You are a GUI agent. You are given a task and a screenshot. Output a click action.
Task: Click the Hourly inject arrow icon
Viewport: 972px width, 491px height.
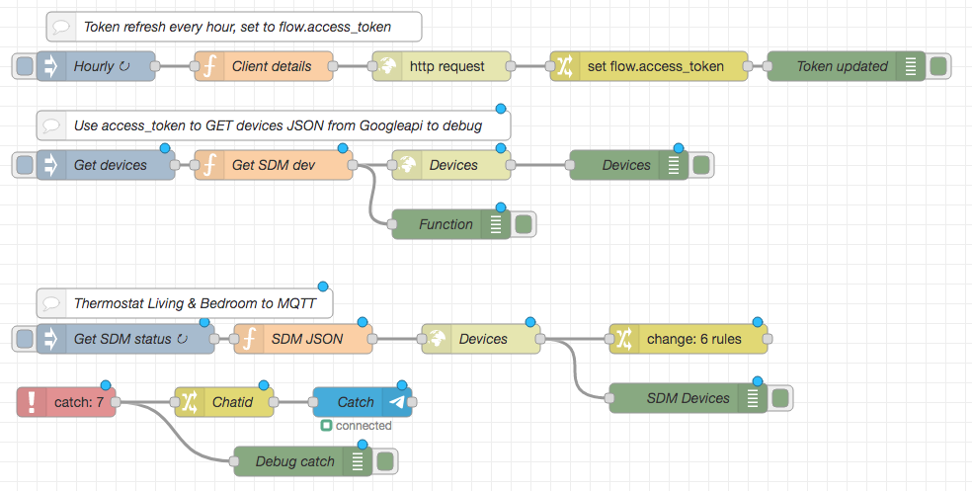tap(49, 66)
